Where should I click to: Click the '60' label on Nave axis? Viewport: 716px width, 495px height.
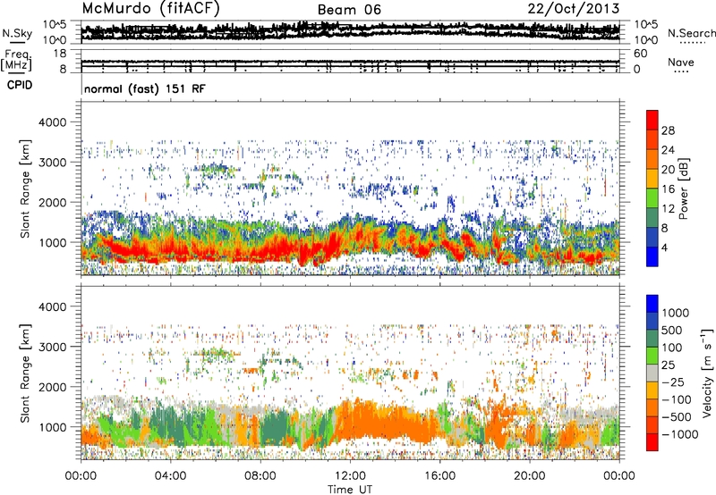(640, 54)
